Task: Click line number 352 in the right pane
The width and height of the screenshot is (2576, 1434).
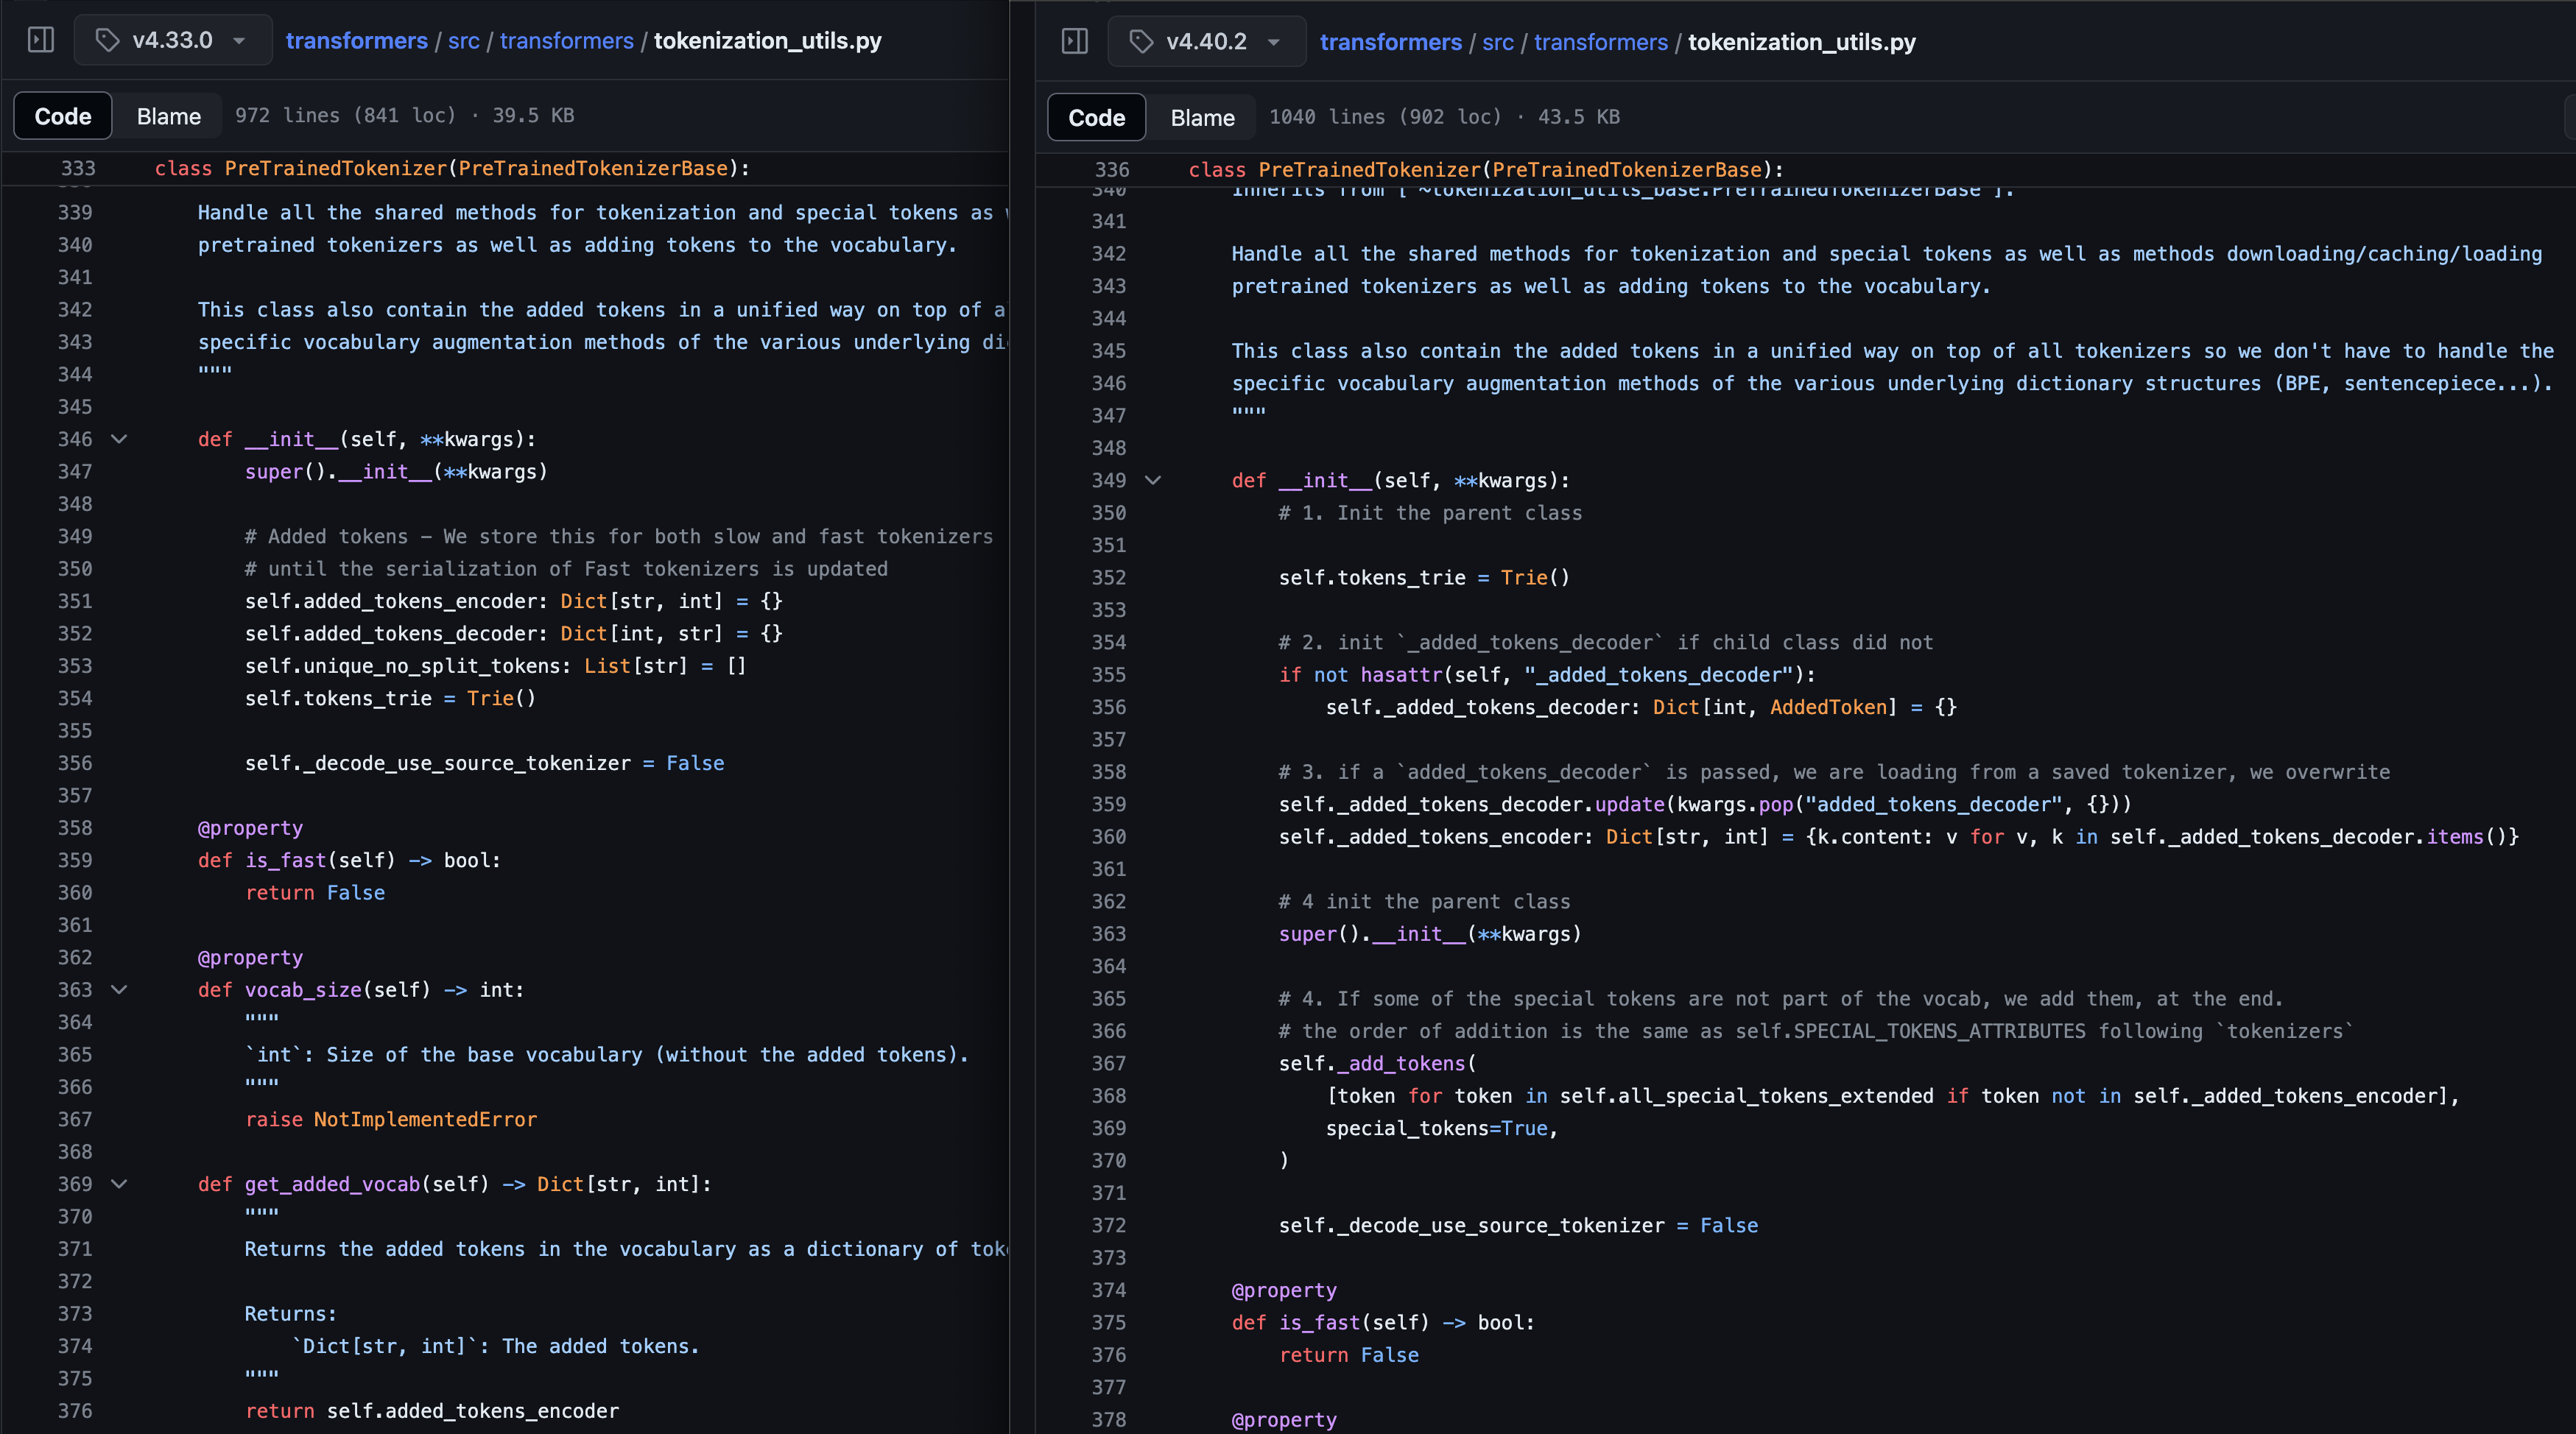Action: tap(1110, 578)
